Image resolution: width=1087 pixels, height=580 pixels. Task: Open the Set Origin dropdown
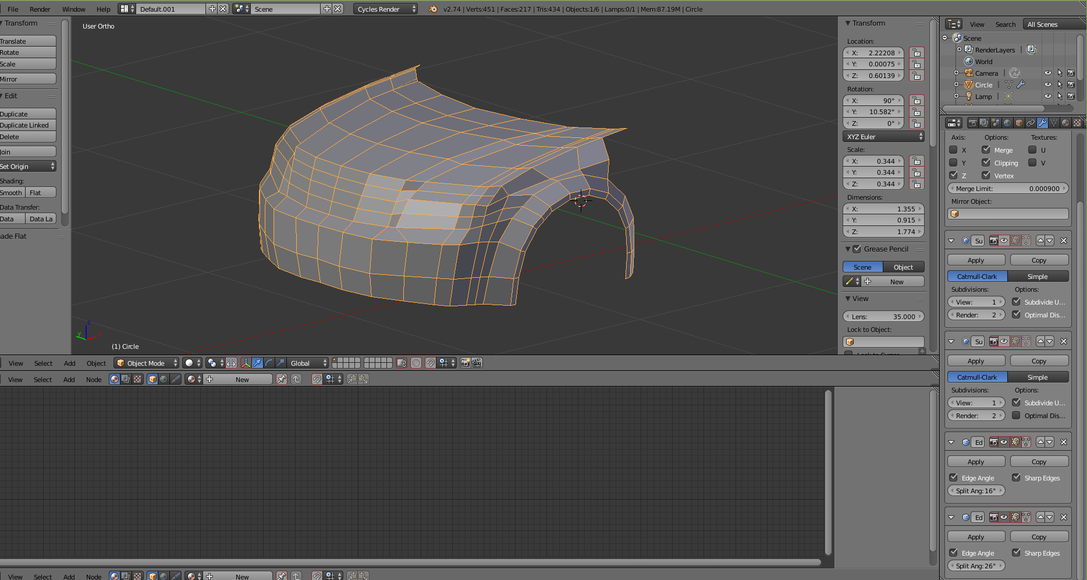27,167
